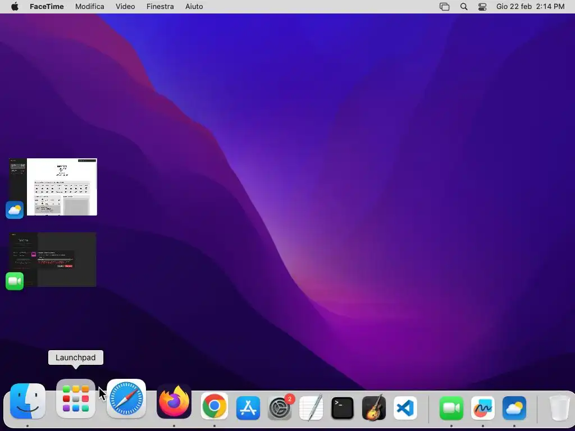The width and height of the screenshot is (575, 431).
Task: Select Weather window thumbnail in Stage Manager
Action: tap(53, 187)
